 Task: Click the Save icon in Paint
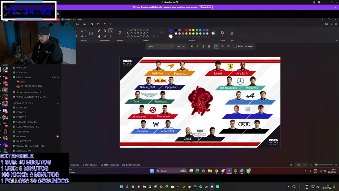[x=92, y=24]
